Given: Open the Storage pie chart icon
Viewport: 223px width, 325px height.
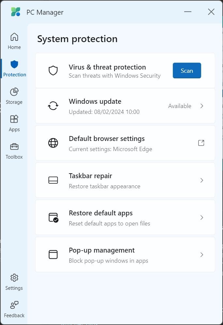Looking at the screenshot, I should (x=14, y=92).
